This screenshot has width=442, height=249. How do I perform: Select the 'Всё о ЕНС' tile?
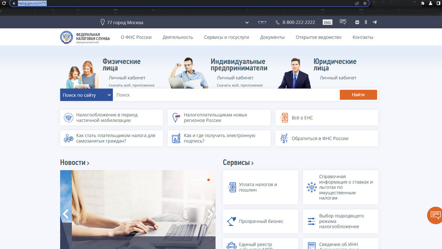[x=326, y=117]
